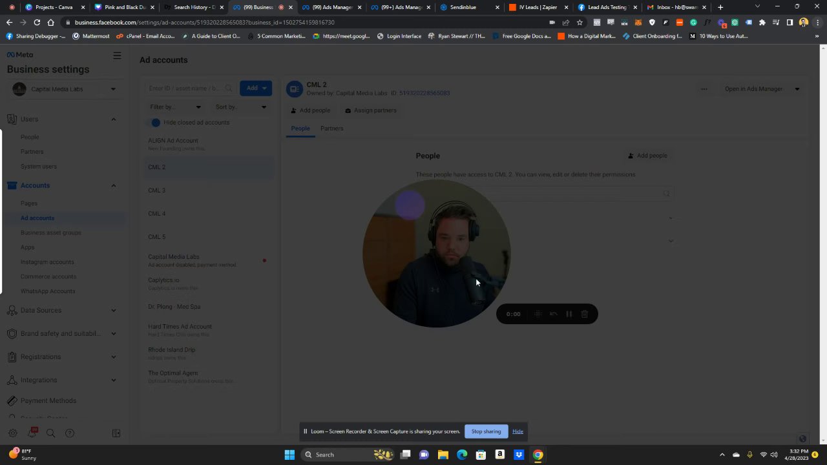Open the Help question mark icon
The image size is (827, 465).
click(70, 433)
